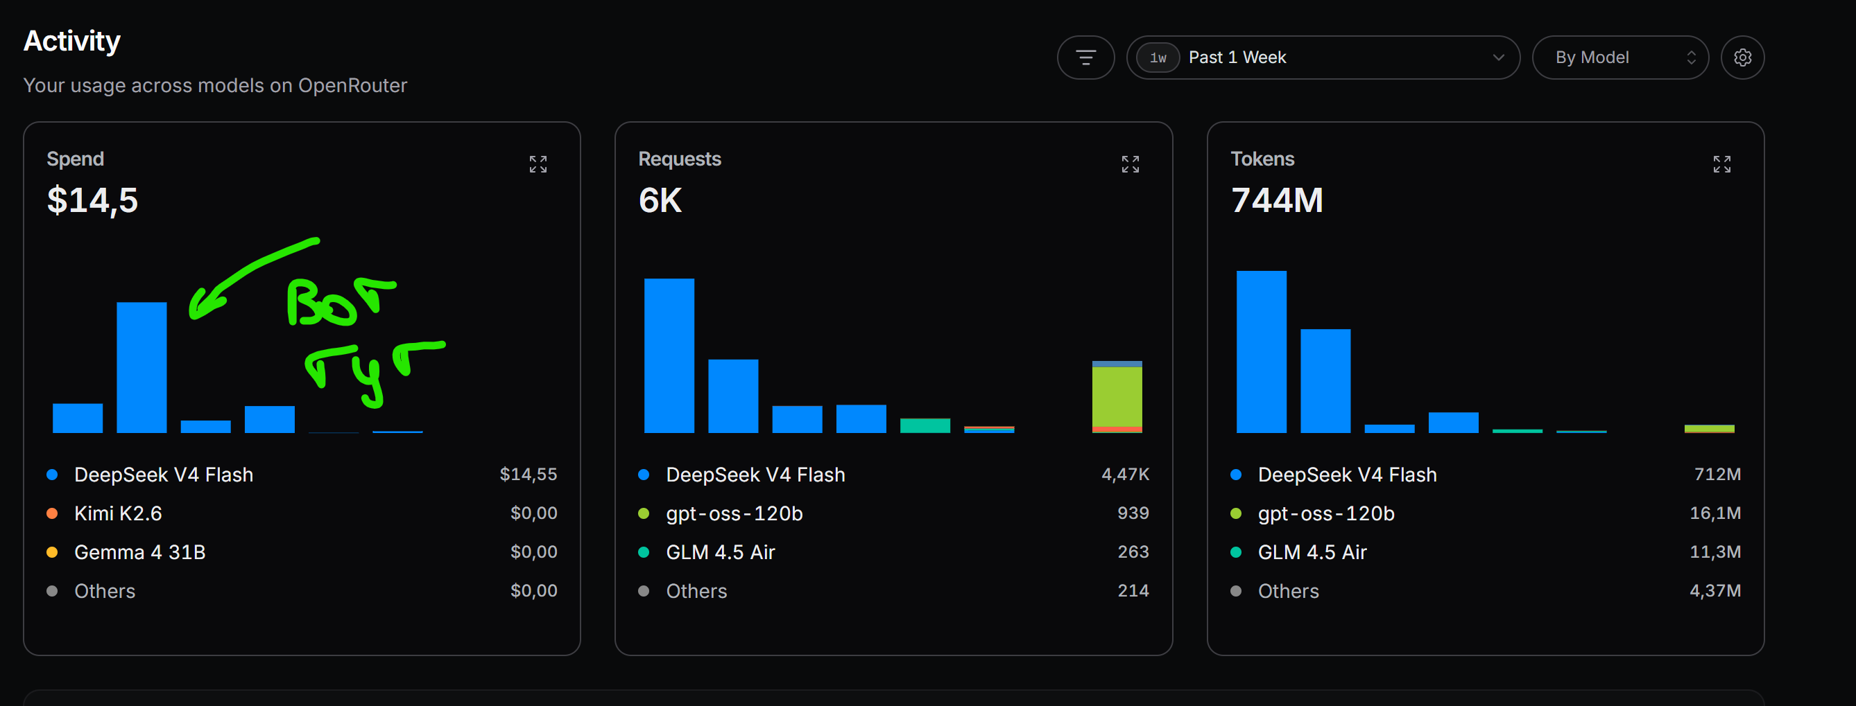
Task: Click the Past 1 Week chevron arrow
Action: (x=1499, y=58)
